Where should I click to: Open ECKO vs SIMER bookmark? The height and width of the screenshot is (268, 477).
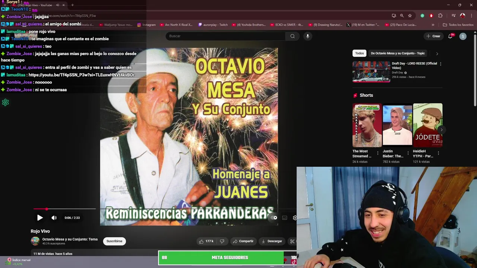point(287,25)
